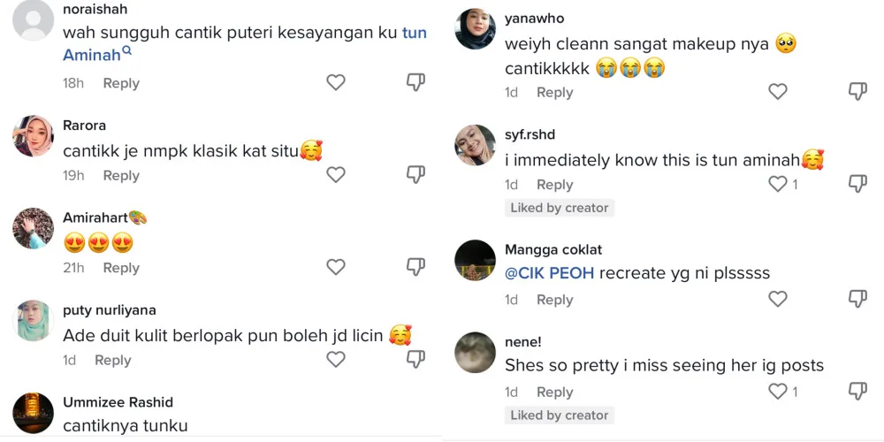
Task: Heart yanawho's makeup comment
Action: (x=778, y=91)
